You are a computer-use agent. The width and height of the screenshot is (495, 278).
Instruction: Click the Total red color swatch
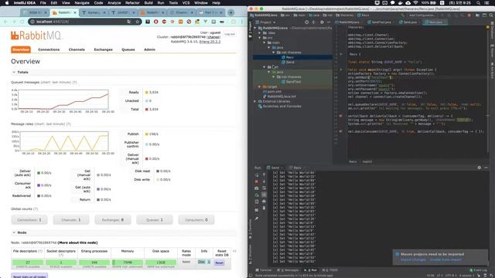click(147, 110)
